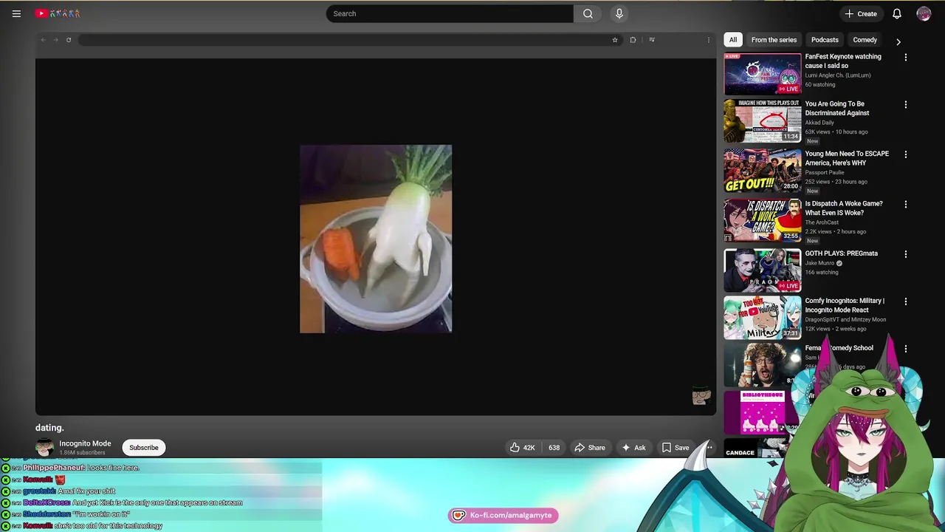Open options for Female Comedy School video
Image resolution: width=945 pixels, height=532 pixels.
coord(906,349)
